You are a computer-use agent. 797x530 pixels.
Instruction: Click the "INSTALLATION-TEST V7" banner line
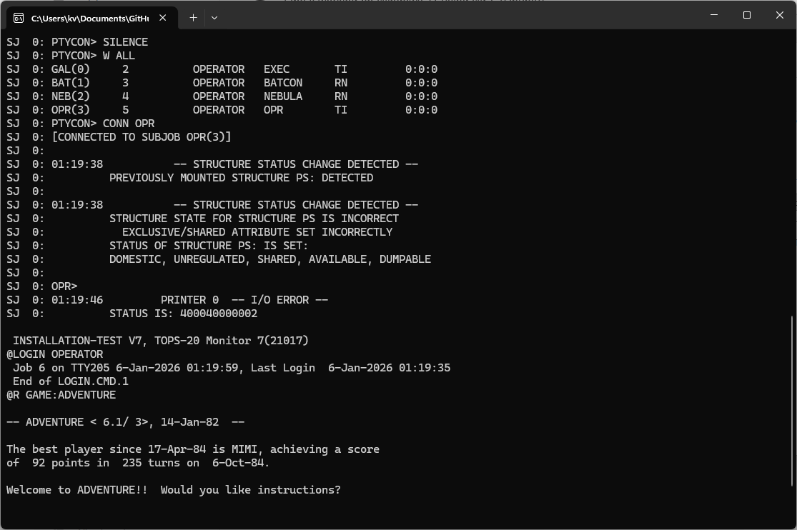coord(161,341)
